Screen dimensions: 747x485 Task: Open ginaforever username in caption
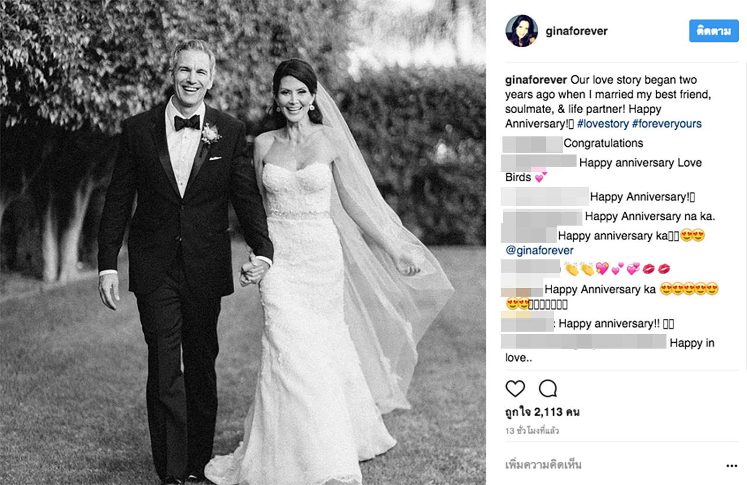[x=536, y=80]
